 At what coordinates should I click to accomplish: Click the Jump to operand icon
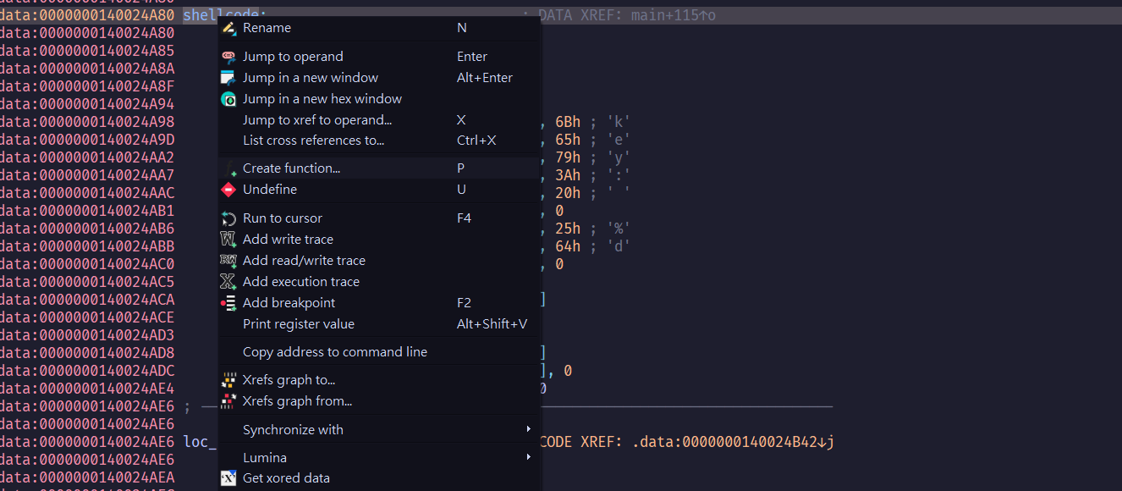[228, 57]
